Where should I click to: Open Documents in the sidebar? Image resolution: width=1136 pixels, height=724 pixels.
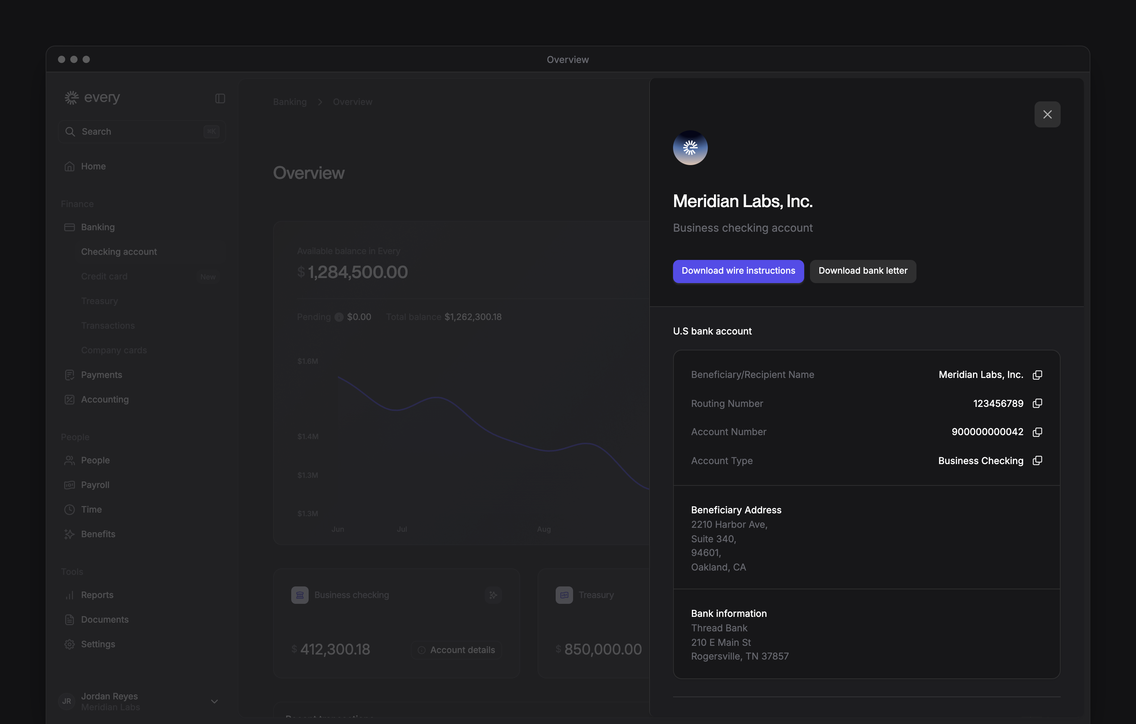[142, 619]
